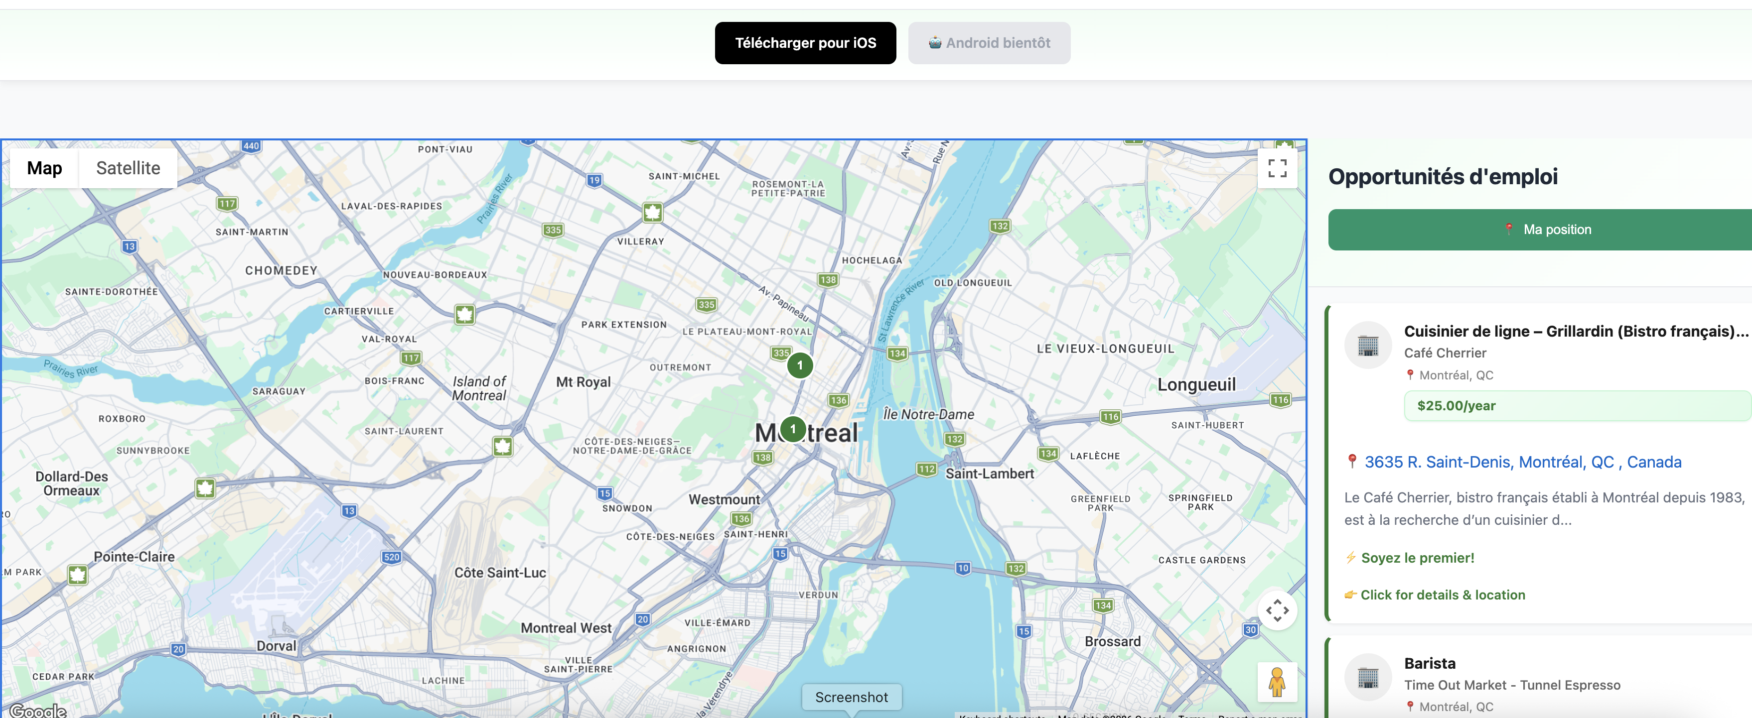Click the Google logo on map
Image resolution: width=1752 pixels, height=718 pixels.
(x=38, y=710)
